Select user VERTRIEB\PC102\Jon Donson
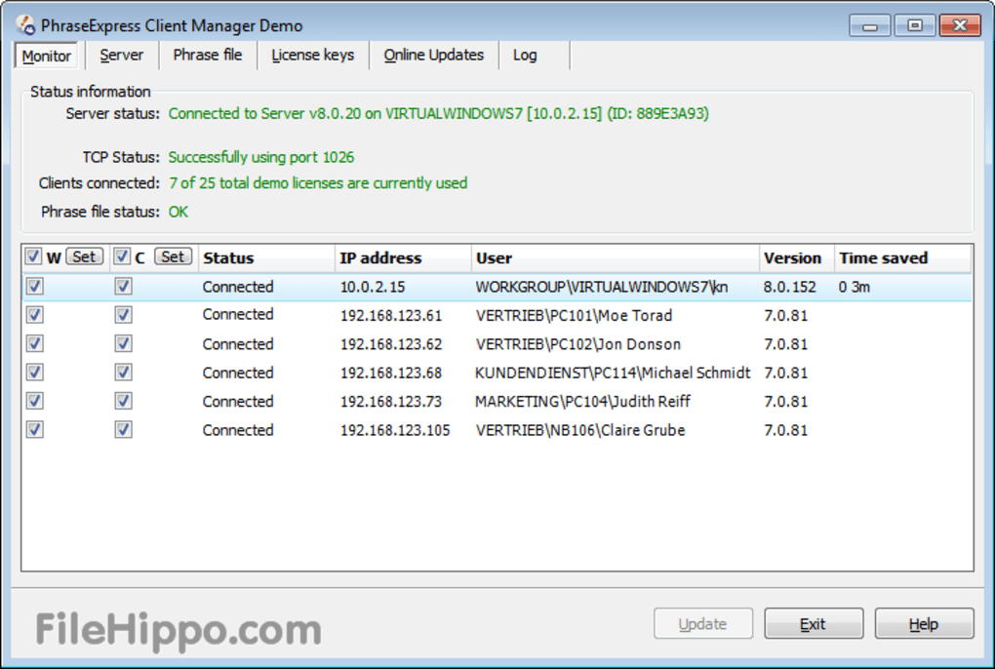 578,344
